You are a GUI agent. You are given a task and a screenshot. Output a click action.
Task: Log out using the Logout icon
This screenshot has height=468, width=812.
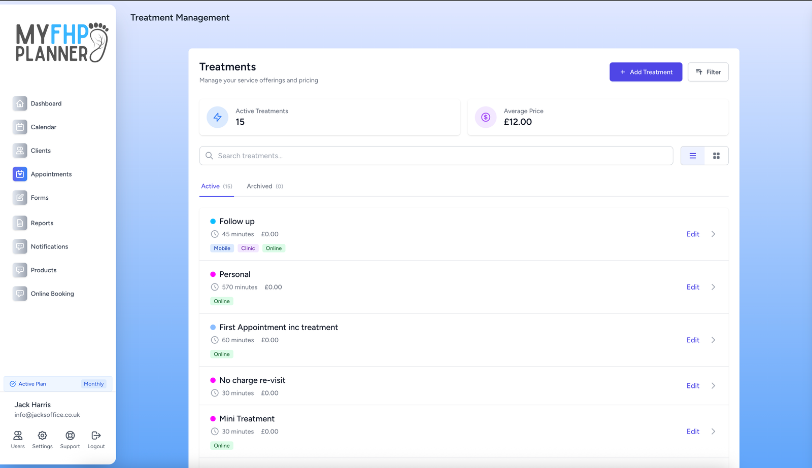pos(95,439)
